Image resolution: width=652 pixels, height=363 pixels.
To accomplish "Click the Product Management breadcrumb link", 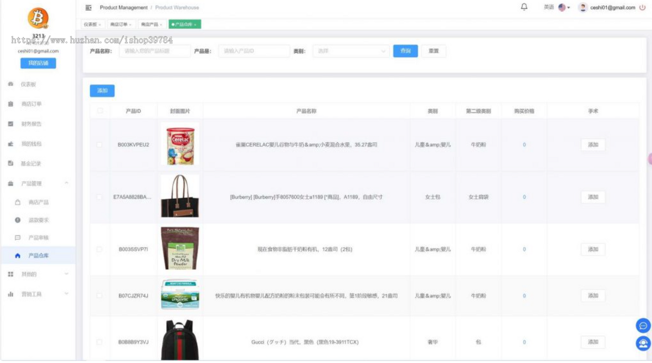I will point(124,8).
